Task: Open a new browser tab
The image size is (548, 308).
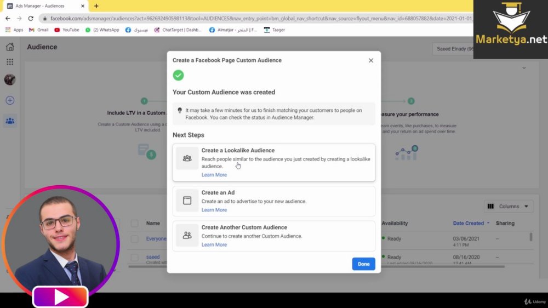Action: [x=96, y=6]
